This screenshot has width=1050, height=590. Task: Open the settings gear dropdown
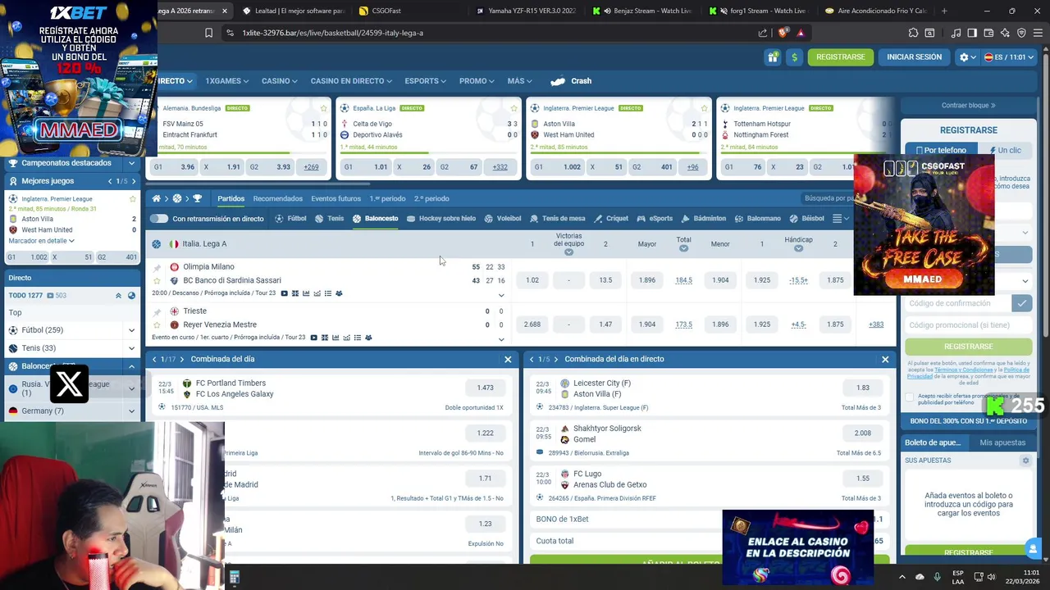(968, 57)
